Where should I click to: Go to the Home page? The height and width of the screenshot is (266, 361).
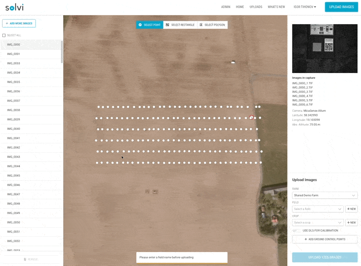240,7
